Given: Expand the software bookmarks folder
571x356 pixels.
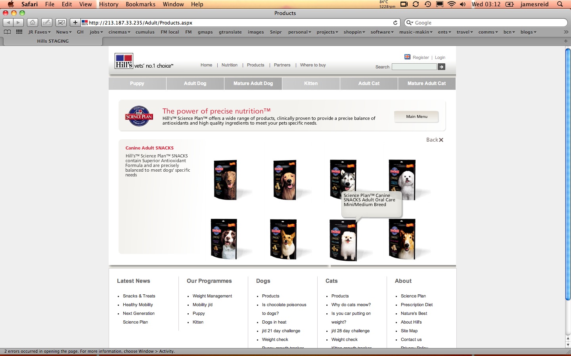Looking at the screenshot, I should [x=382, y=32].
